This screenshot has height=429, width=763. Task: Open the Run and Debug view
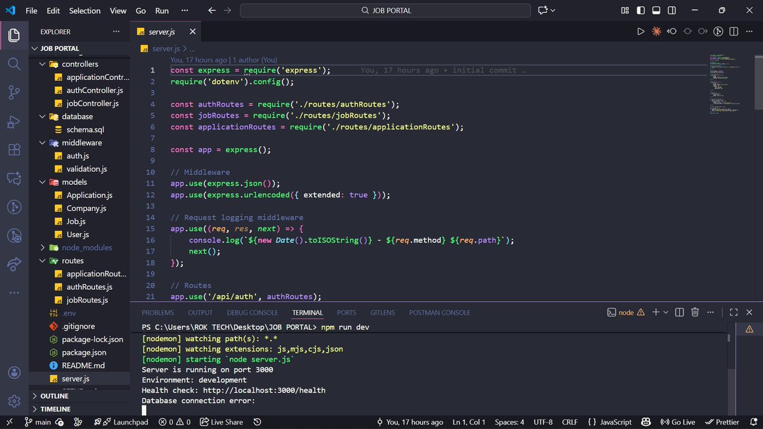pyautogui.click(x=14, y=122)
